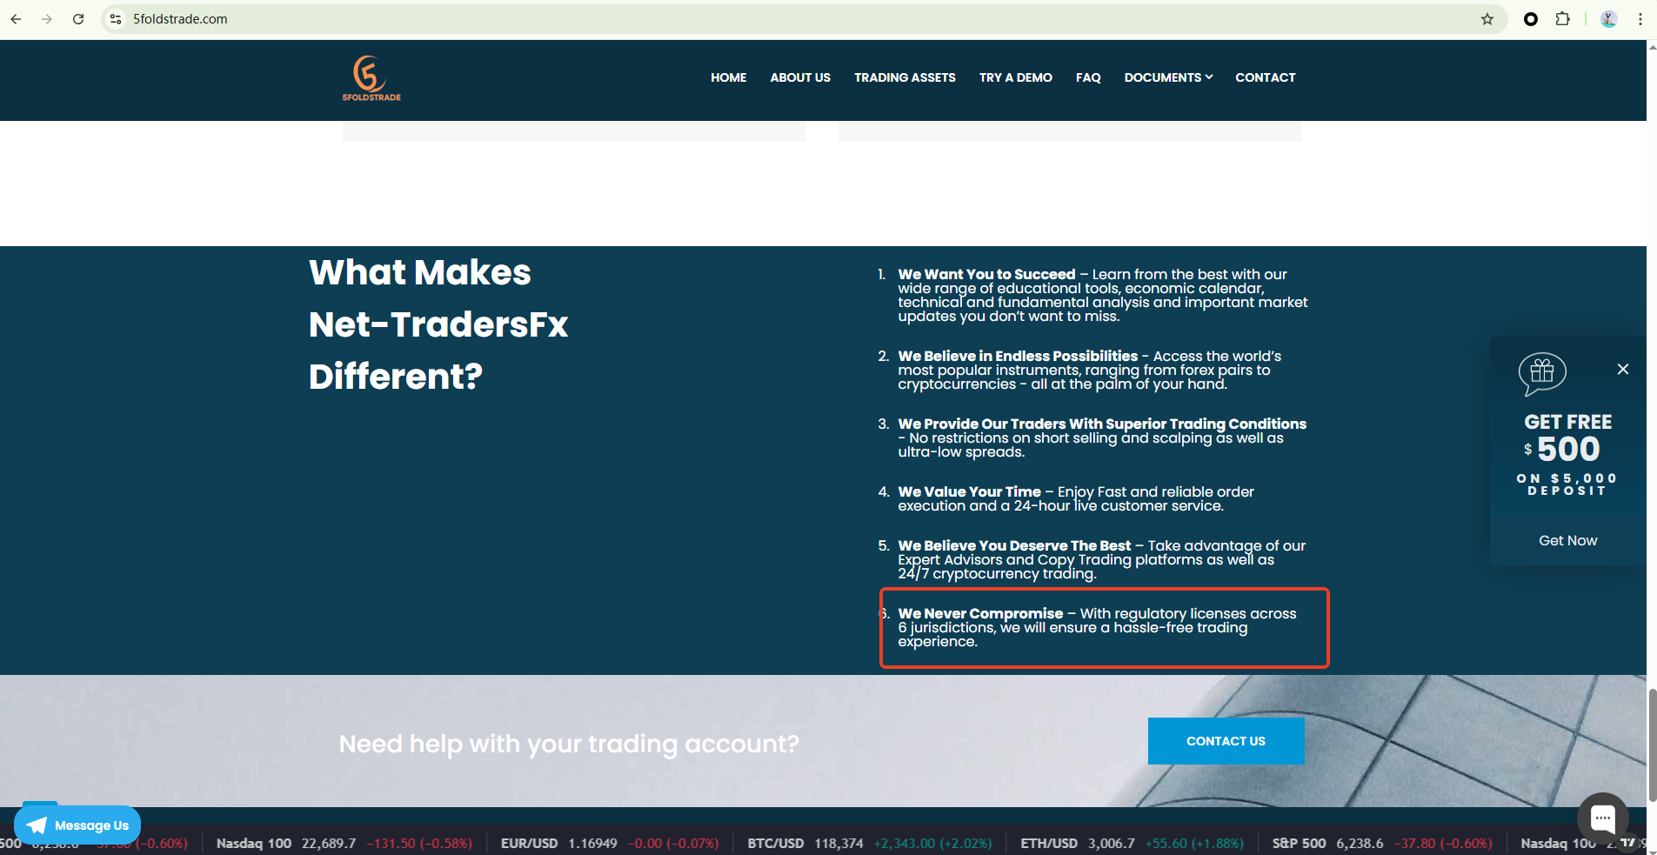
Task: Click the Nasdaq 100 22,689.7 ticker entry
Action: click(344, 843)
